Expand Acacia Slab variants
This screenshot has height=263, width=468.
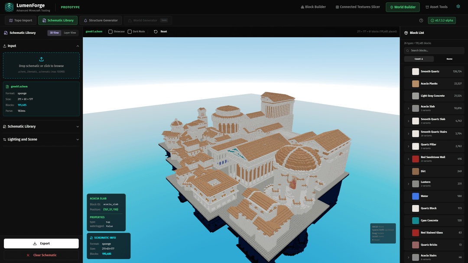coord(408,108)
